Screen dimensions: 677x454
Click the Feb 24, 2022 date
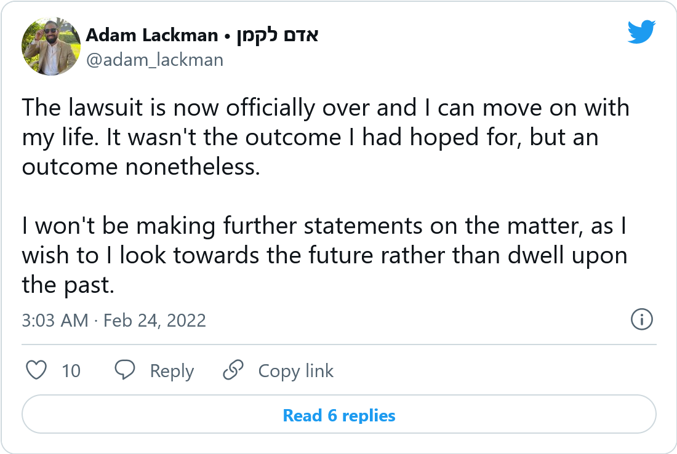point(154,321)
